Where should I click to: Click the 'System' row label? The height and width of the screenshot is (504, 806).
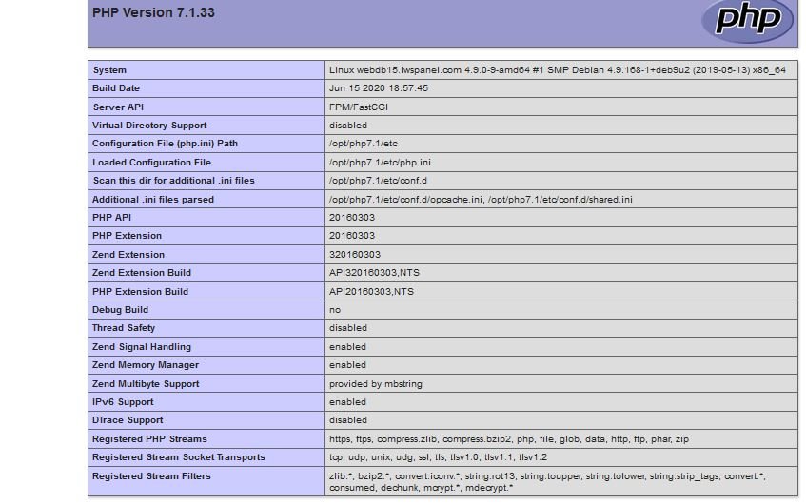click(x=109, y=69)
